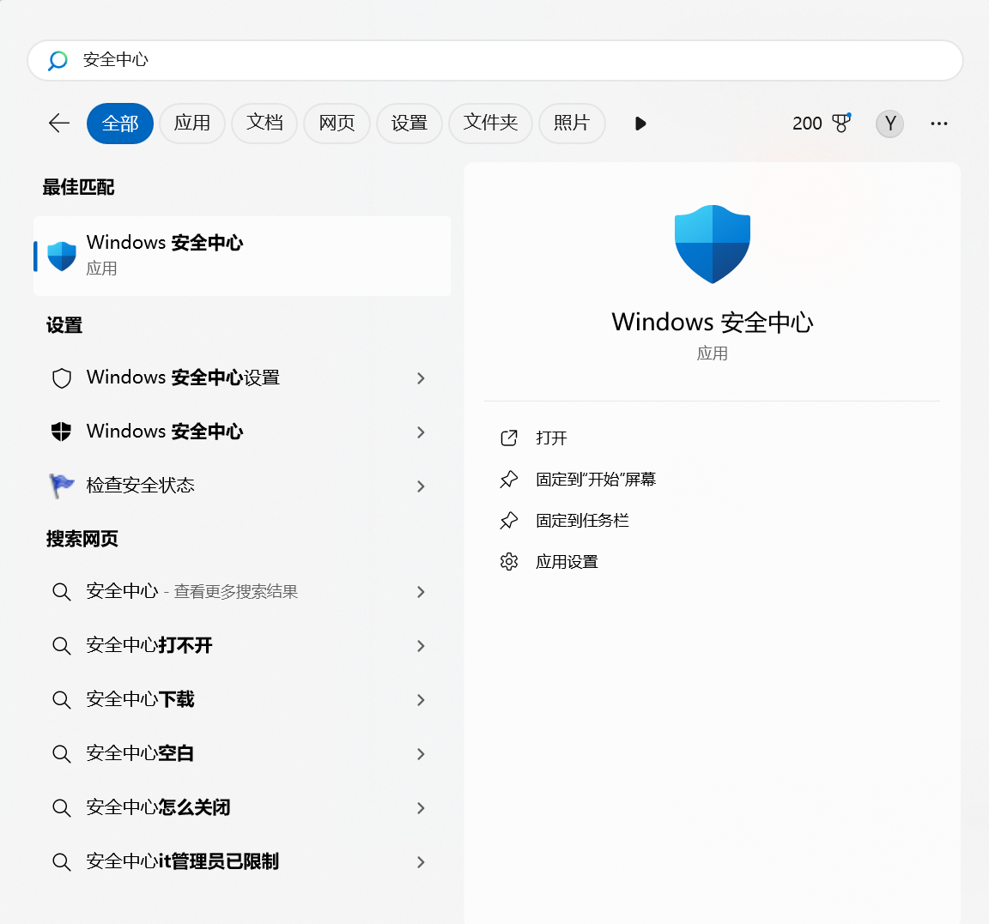Expand chevron for 安全中心怎么关闭
The image size is (989, 924).
click(421, 808)
